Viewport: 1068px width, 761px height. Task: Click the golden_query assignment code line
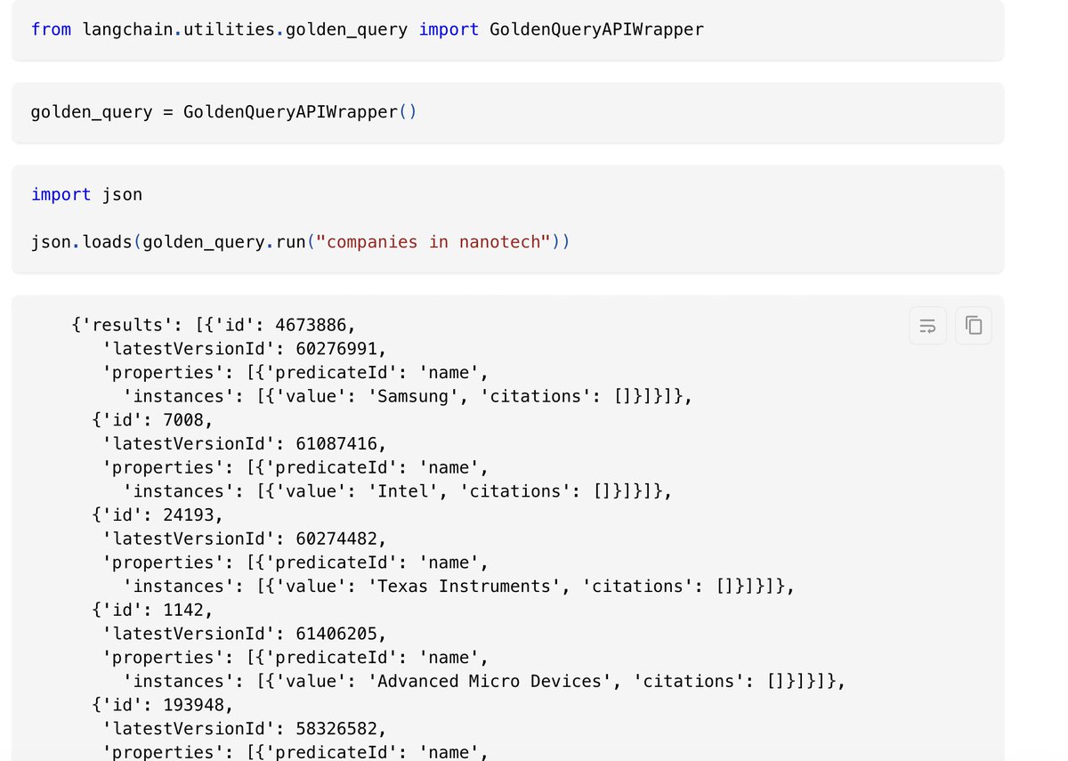coord(223,112)
